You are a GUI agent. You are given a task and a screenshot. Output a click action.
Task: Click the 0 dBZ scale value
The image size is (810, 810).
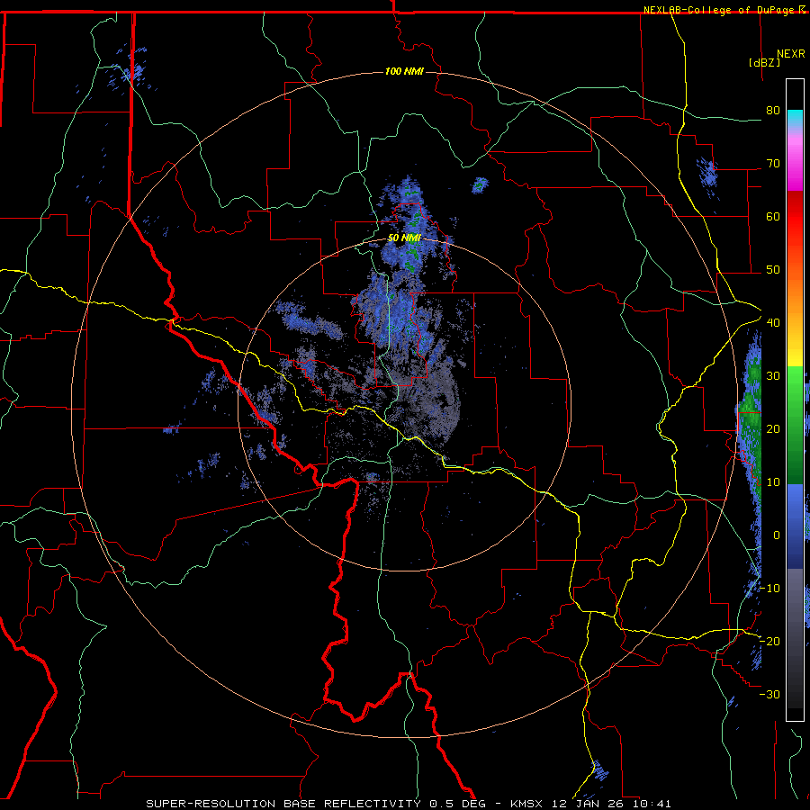tap(777, 535)
